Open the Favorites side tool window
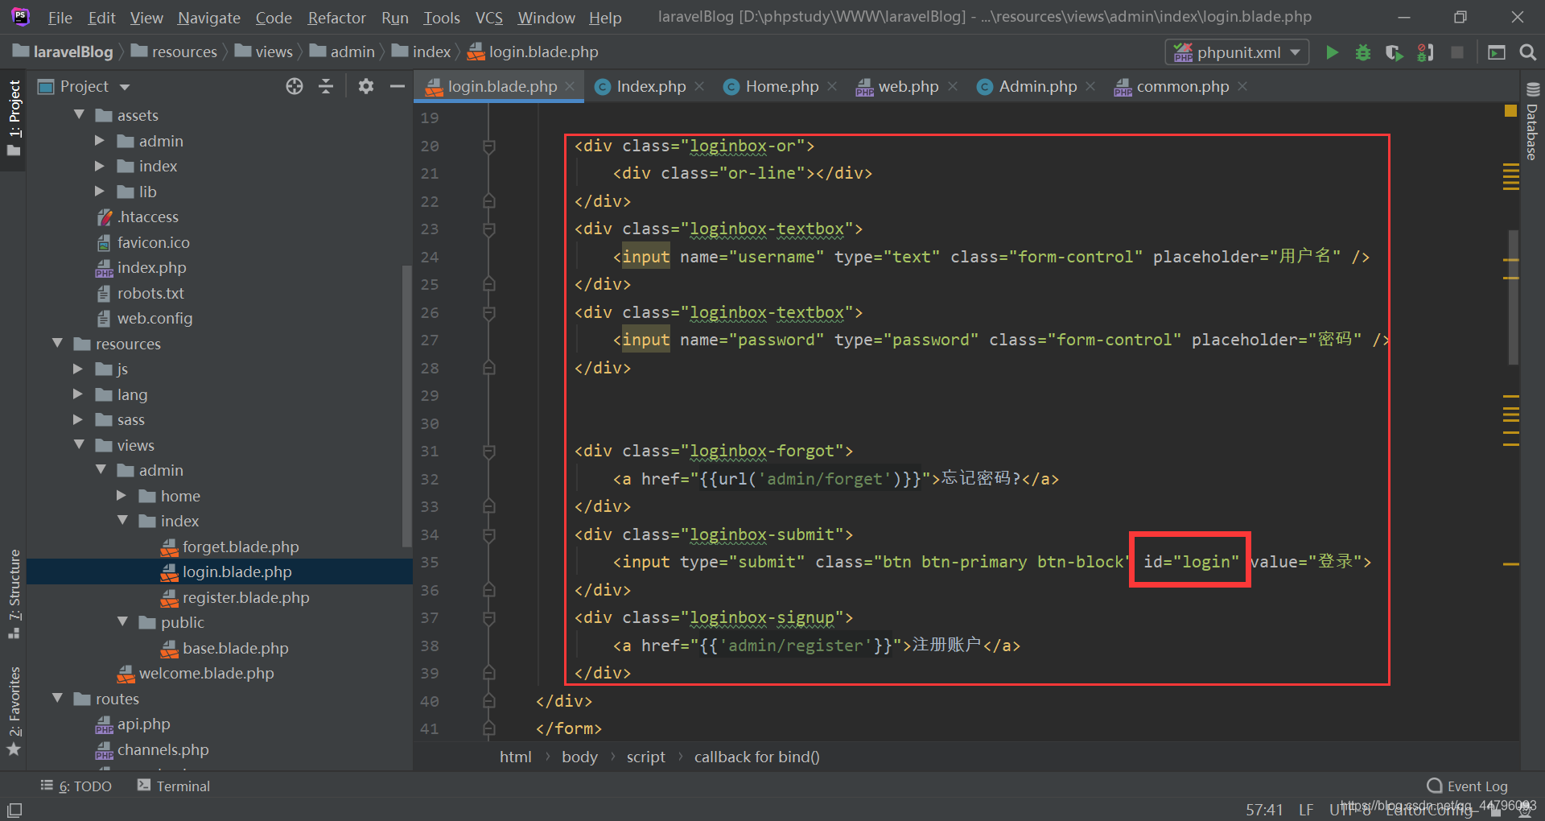Viewport: 1545px width, 821px height. pos(14,712)
